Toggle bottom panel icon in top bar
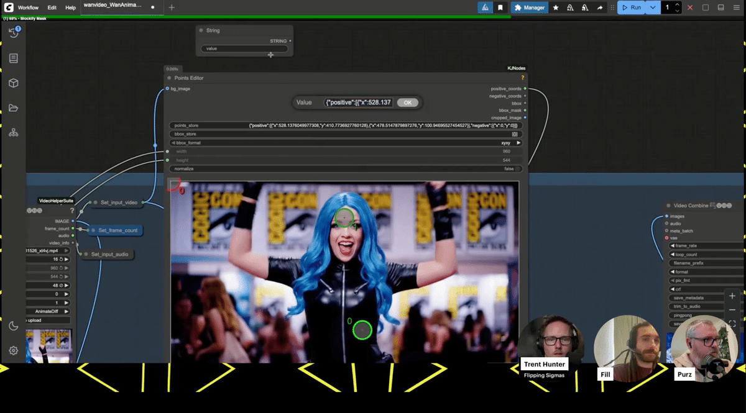This screenshot has height=413, width=746. pyautogui.click(x=721, y=7)
